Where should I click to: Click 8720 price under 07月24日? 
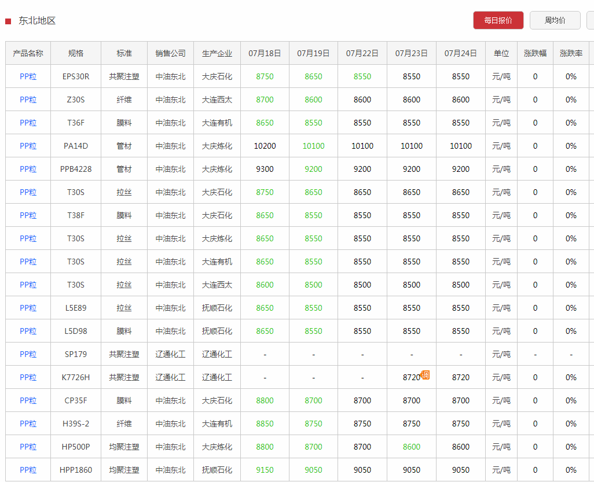[461, 377]
